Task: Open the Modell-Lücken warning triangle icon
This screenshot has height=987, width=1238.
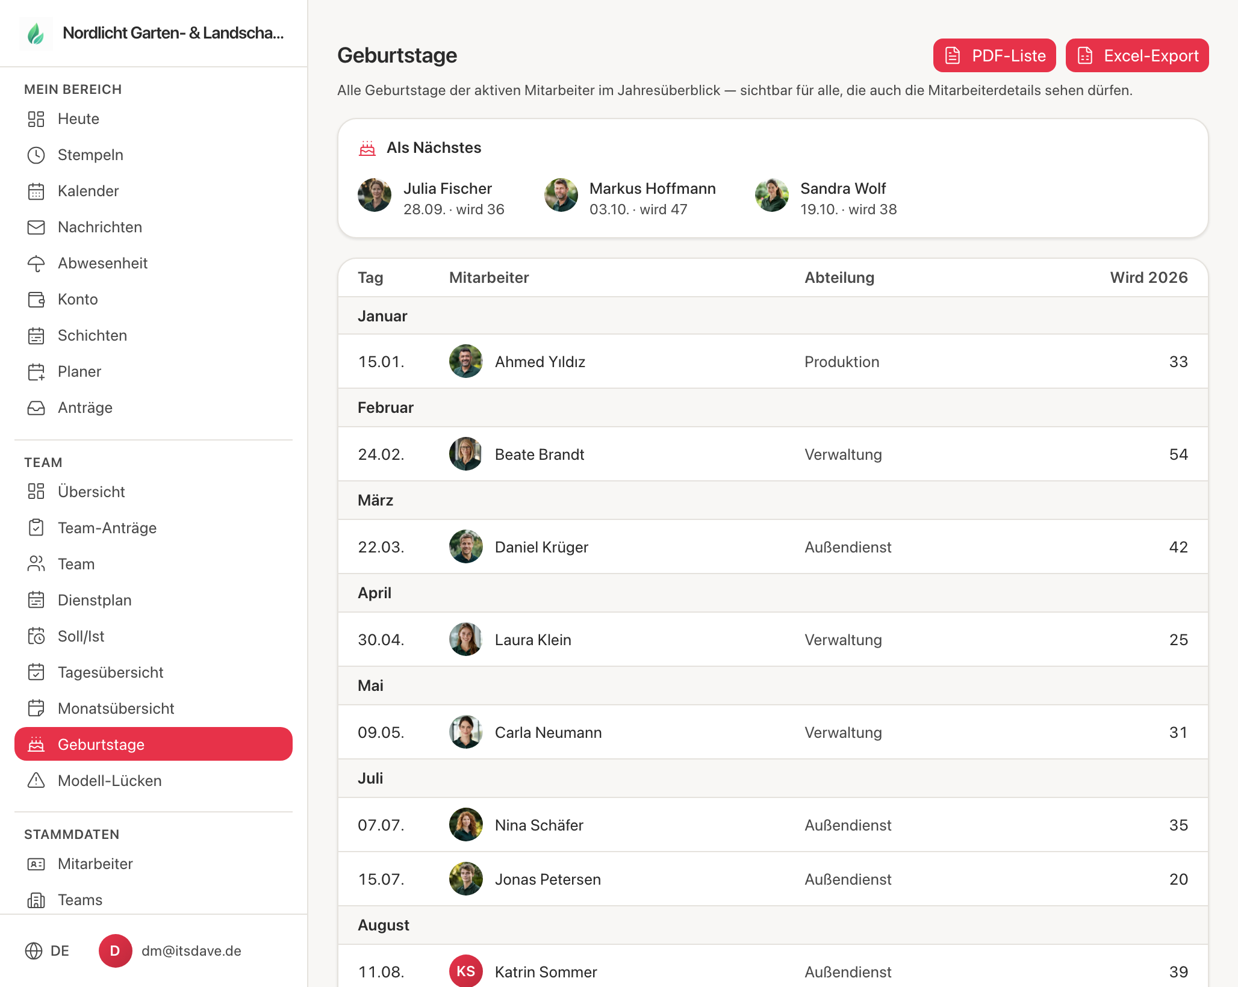Action: [36, 781]
